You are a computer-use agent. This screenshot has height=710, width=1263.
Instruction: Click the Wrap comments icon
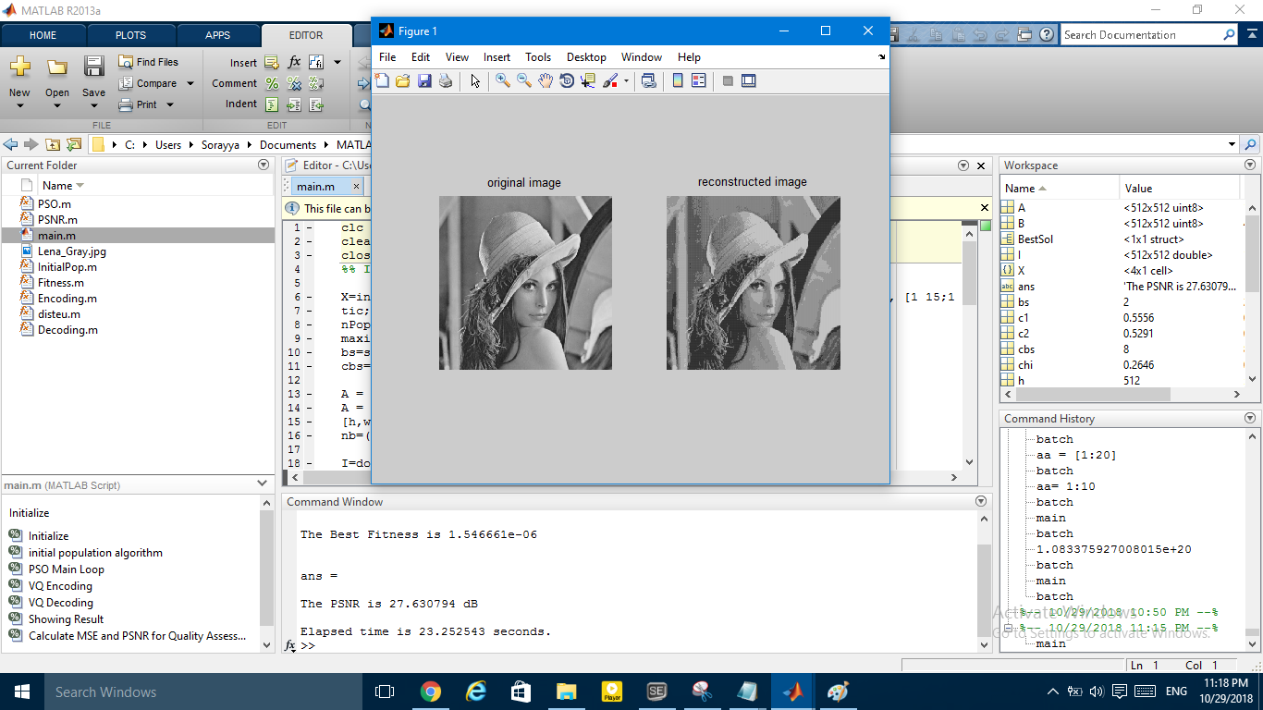click(x=316, y=83)
